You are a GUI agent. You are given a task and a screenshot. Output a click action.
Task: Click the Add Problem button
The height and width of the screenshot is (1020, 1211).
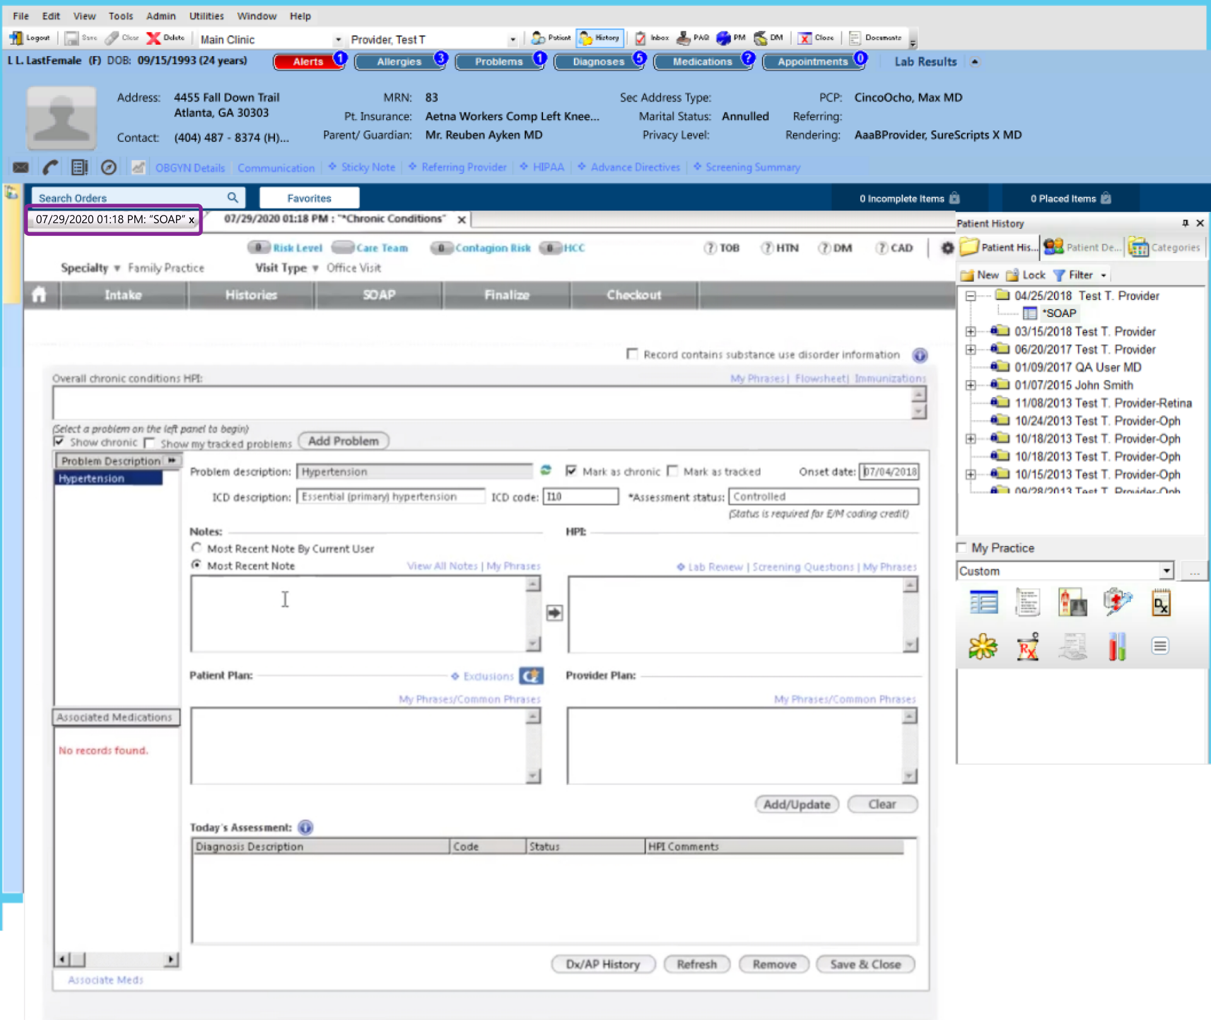coord(343,441)
